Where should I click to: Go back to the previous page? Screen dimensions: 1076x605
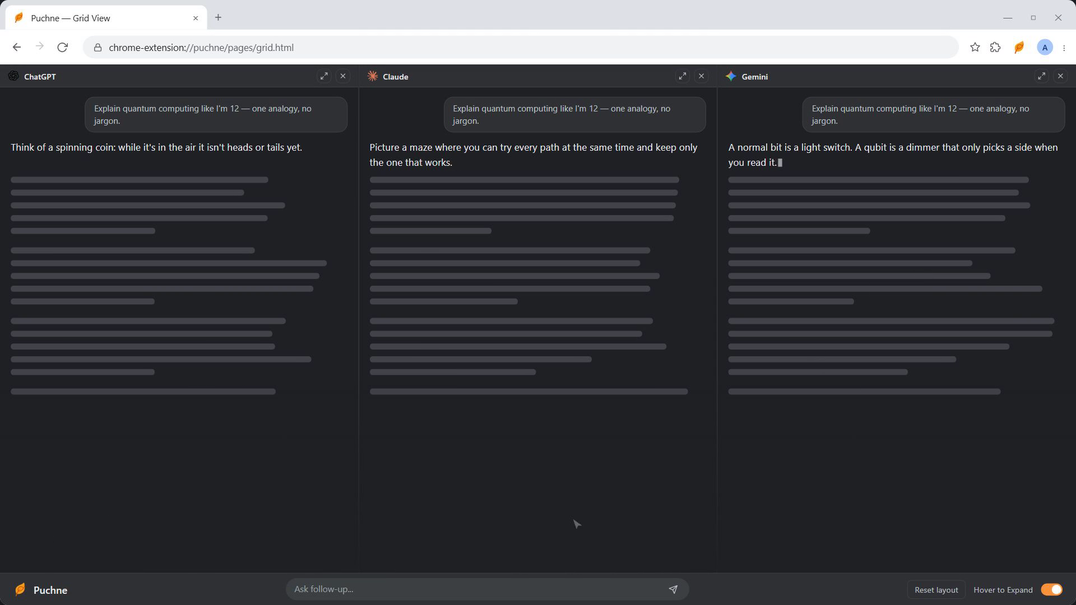17,48
